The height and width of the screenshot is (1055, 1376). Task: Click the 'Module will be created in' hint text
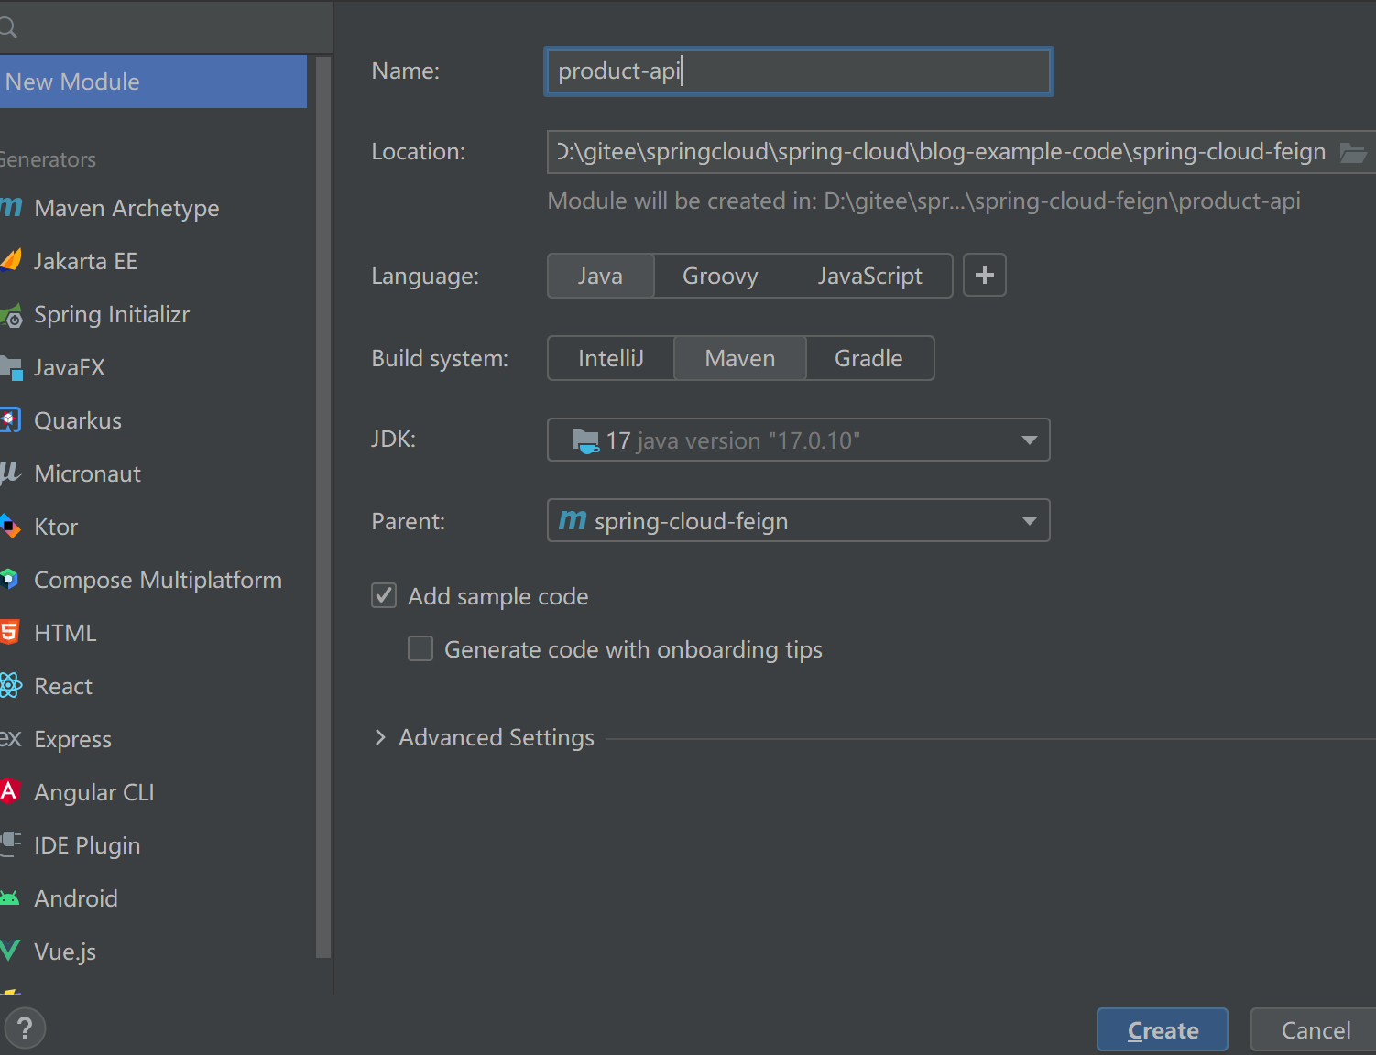coord(923,201)
